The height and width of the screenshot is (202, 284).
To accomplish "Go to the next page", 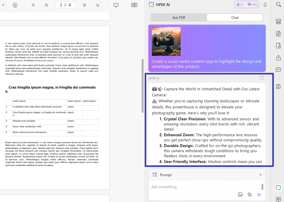I will click(84, 5).
